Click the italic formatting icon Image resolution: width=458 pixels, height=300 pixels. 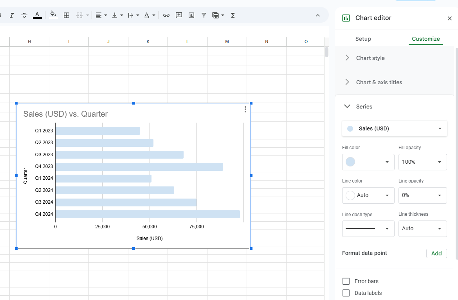pyautogui.click(x=12, y=15)
